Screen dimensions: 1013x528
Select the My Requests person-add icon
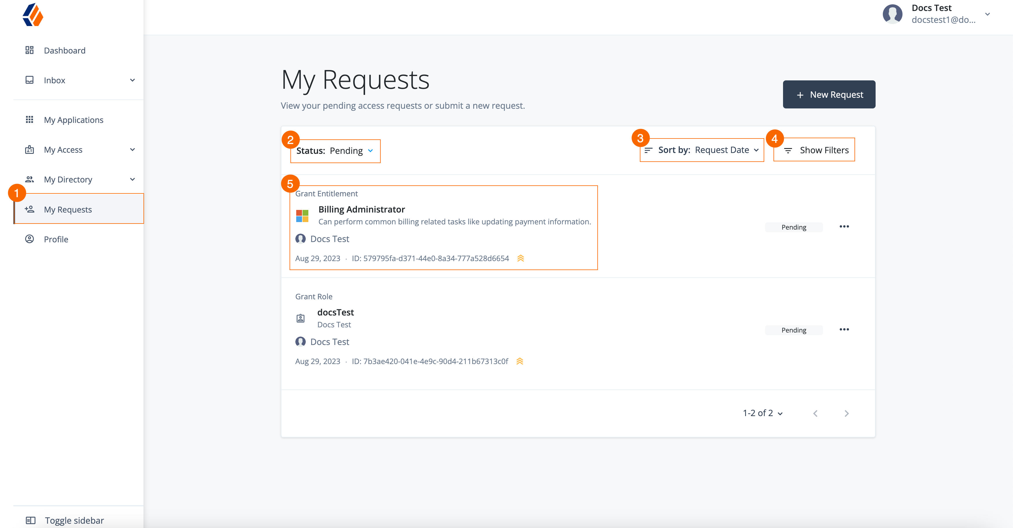(x=29, y=209)
